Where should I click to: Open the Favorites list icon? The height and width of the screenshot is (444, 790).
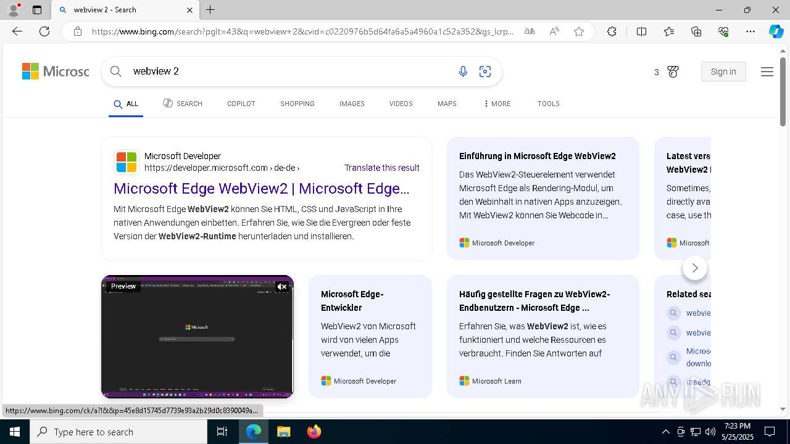(669, 31)
